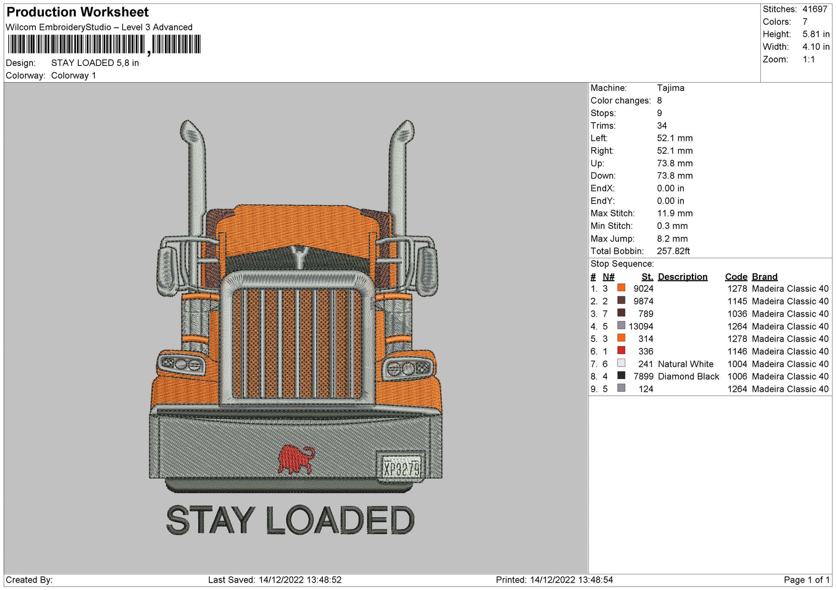
Task: Click the height value '5.81 in'
Action: 816,35
